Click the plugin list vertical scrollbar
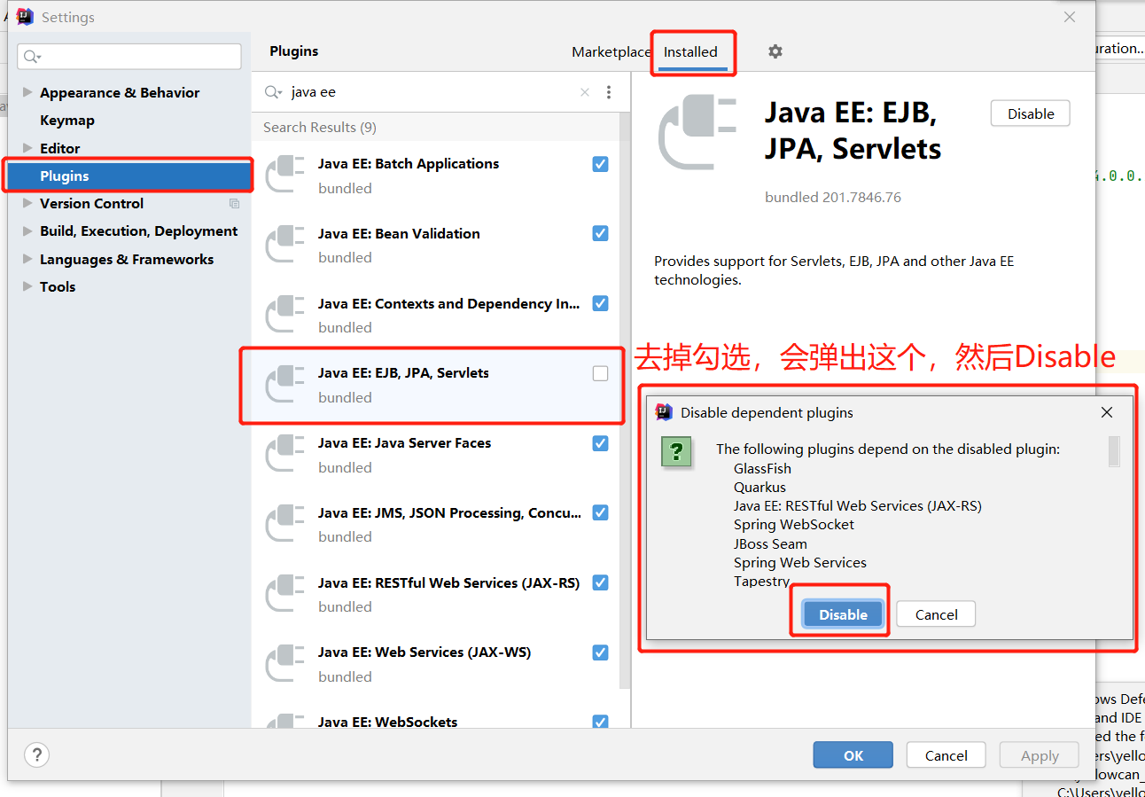Image resolution: width=1145 pixels, height=797 pixels. coord(625,399)
